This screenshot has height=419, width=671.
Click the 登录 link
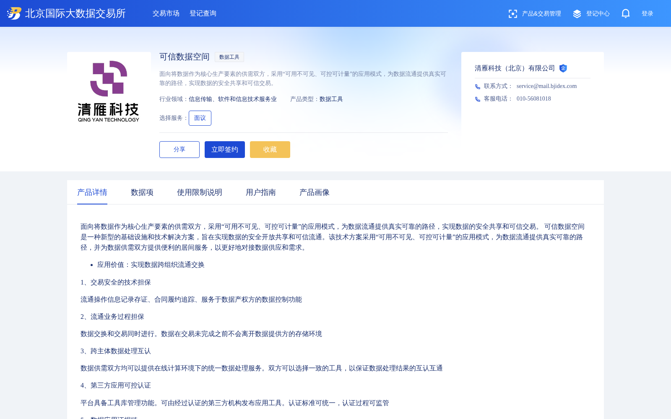pyautogui.click(x=648, y=14)
